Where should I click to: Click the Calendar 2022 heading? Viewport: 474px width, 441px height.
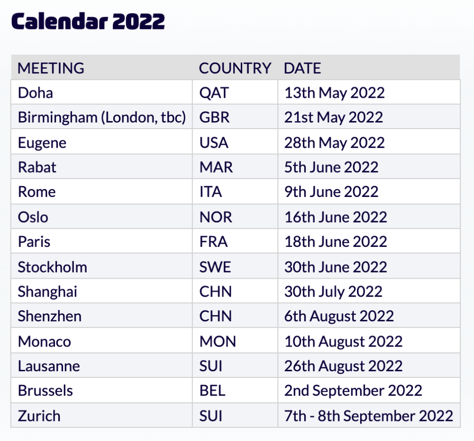(x=88, y=21)
